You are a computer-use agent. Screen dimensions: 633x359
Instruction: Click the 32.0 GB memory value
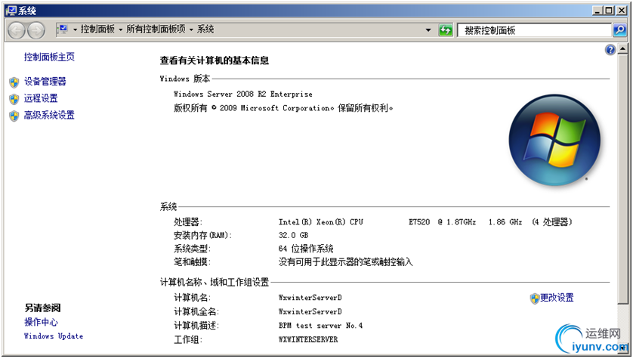[293, 235]
